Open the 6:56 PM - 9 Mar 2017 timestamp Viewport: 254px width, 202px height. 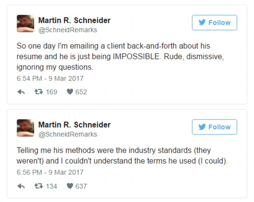pos(50,173)
